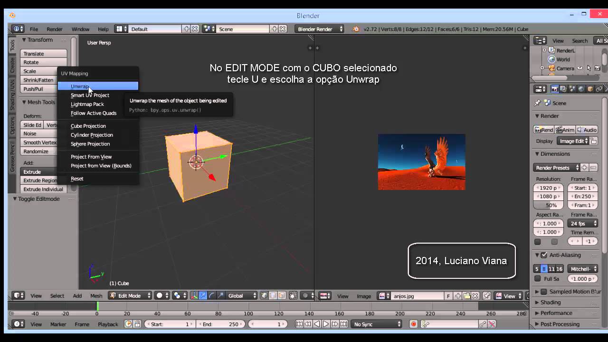Image resolution: width=608 pixels, height=342 pixels.
Task: Open pivot point selector
Action: (x=180, y=295)
